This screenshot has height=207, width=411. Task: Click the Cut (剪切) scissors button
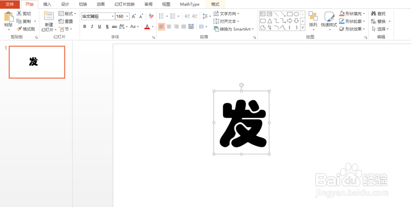click(x=24, y=14)
